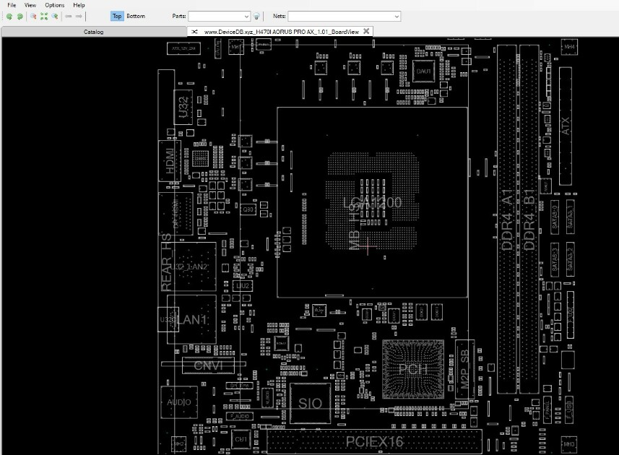Click the rotate right green icon
The height and width of the screenshot is (455, 619).
pos(20,16)
